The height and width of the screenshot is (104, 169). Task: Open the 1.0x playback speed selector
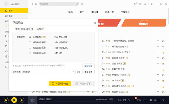click(x=120, y=100)
